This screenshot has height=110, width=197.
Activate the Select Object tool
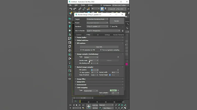(102, 9)
